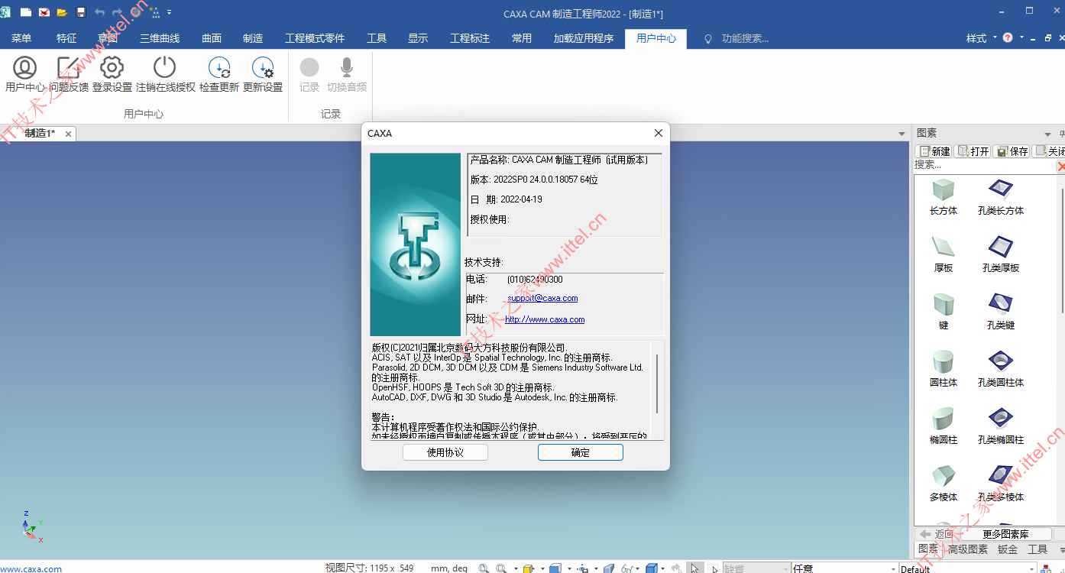The height and width of the screenshot is (573, 1065).
Task: Expand quick access toolbar customize arrow
Action: (x=169, y=12)
